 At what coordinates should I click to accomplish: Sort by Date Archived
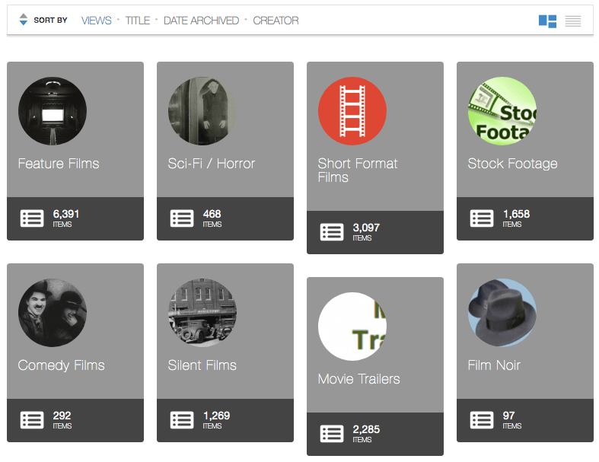click(201, 21)
